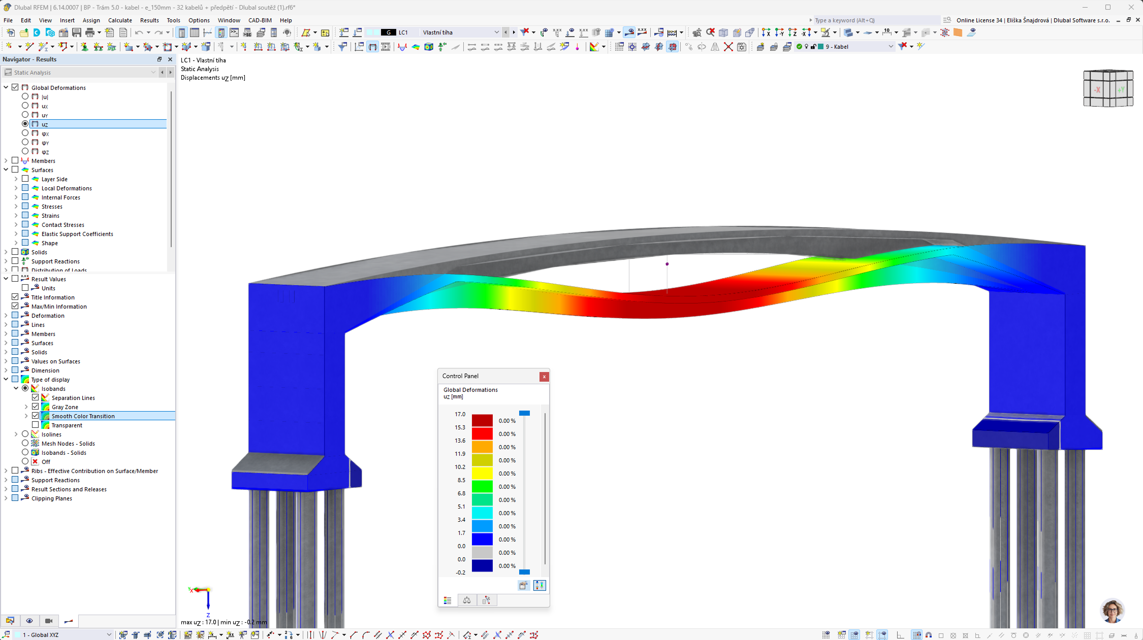Click the mirror tool icon
Image resolution: width=1143 pixels, height=640 pixels.
(x=715, y=47)
